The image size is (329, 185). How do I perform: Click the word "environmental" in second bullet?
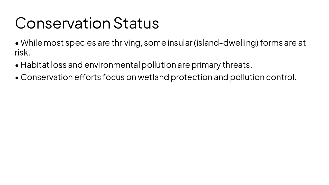coord(112,65)
